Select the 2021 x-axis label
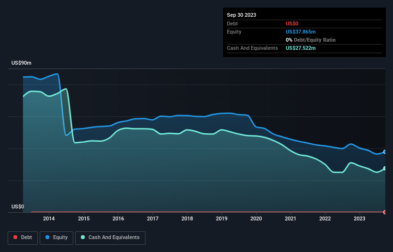 point(291,218)
